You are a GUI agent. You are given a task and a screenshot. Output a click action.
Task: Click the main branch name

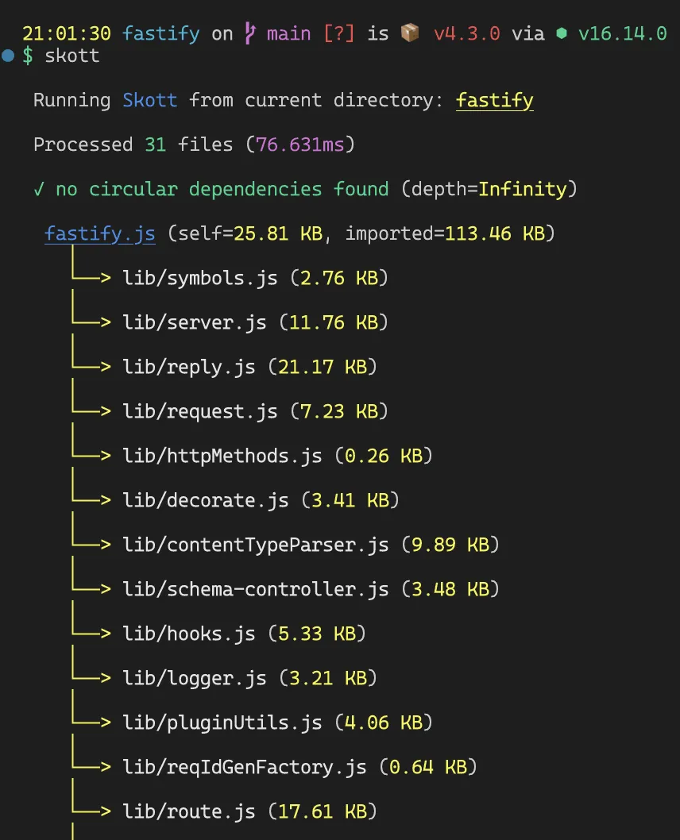[289, 34]
